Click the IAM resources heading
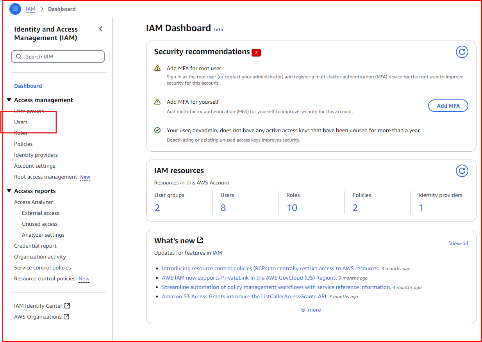The width and height of the screenshot is (482, 342). [x=179, y=170]
